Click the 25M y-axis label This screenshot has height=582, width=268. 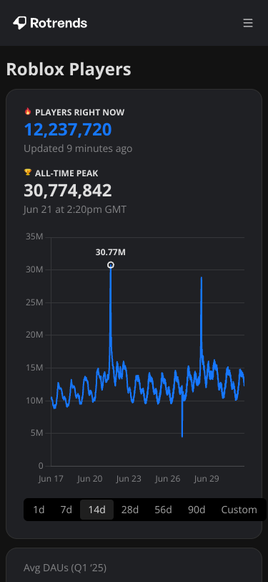coord(35,302)
